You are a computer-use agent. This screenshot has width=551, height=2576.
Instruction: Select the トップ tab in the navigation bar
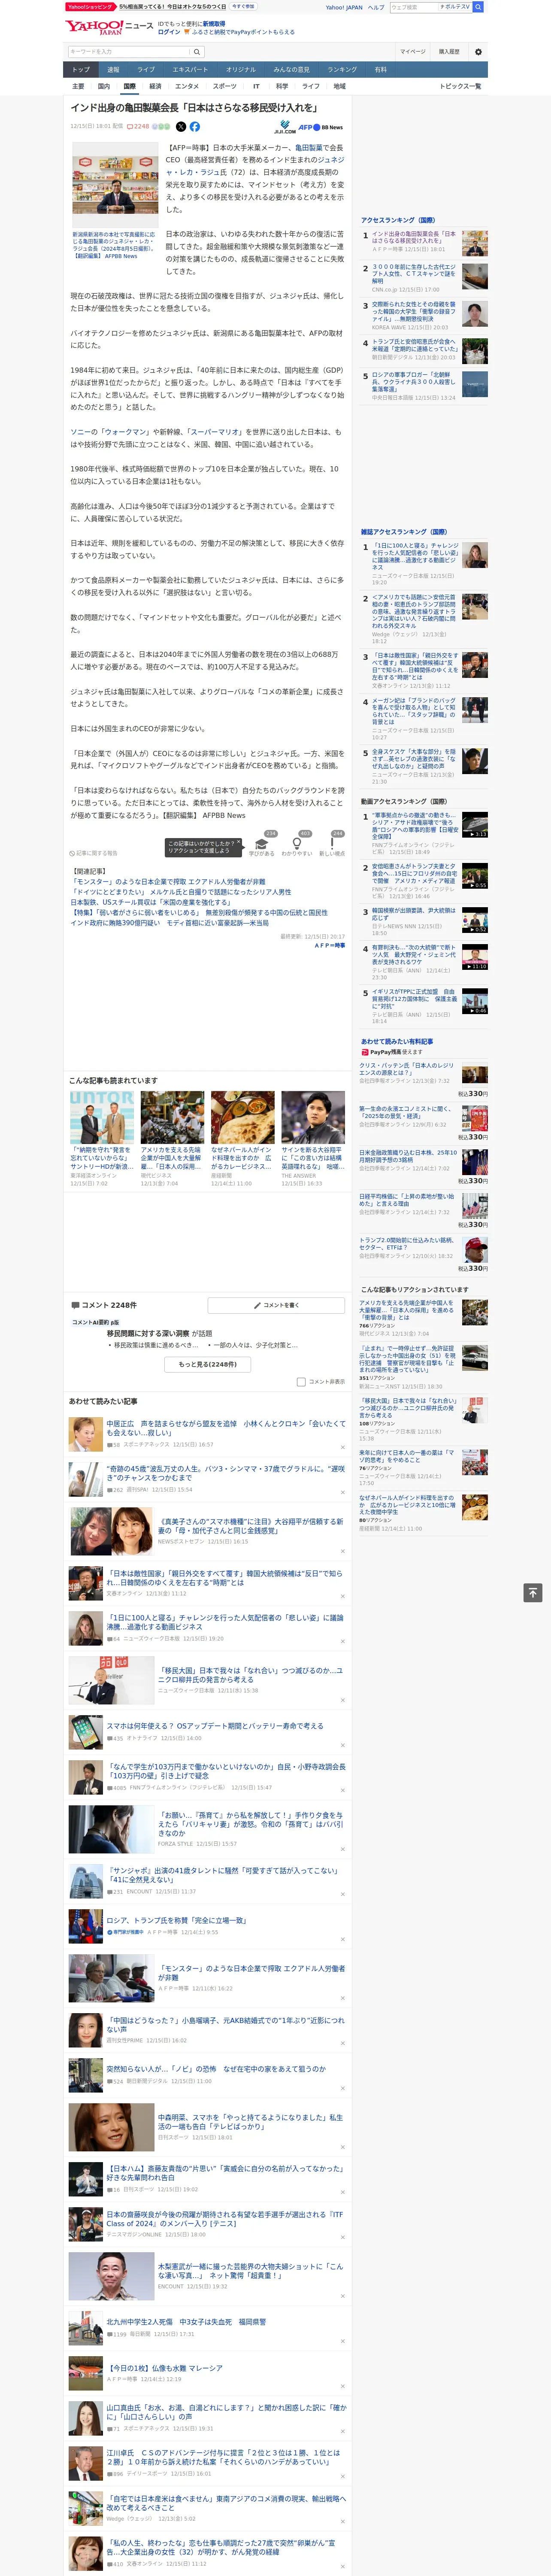[81, 70]
